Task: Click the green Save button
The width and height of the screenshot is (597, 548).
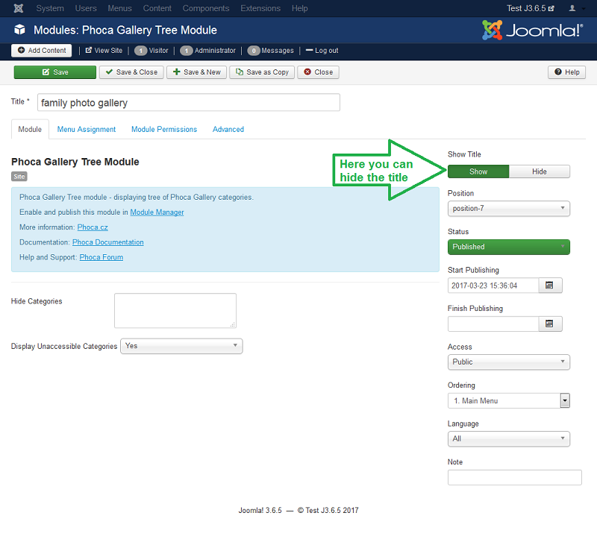Action: click(55, 72)
